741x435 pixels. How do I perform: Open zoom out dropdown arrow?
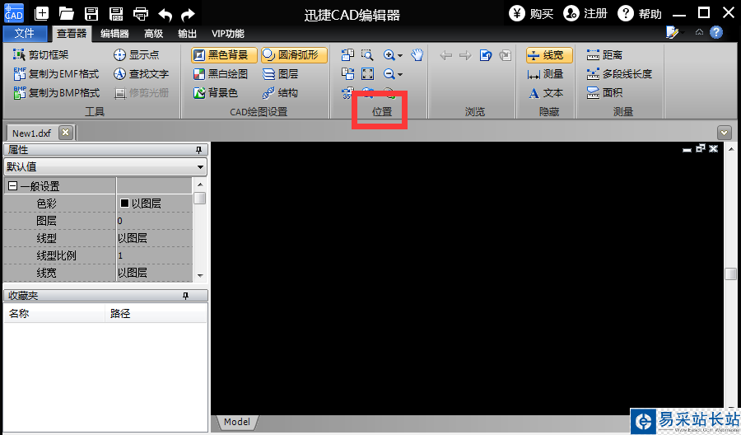400,75
